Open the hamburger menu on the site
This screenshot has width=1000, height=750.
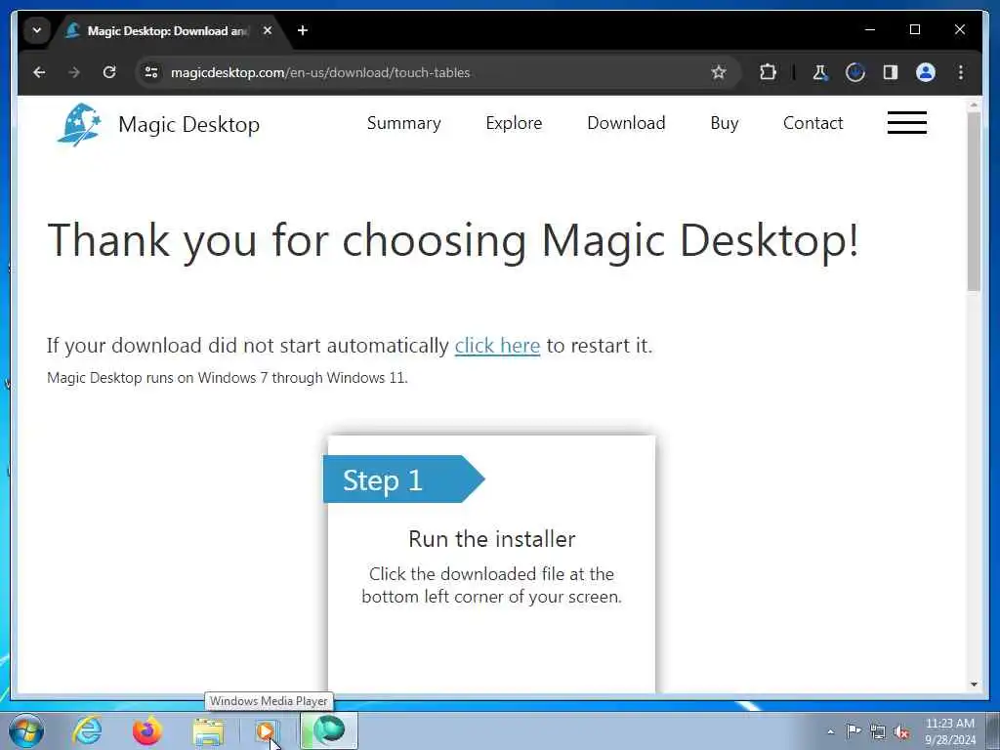(907, 122)
